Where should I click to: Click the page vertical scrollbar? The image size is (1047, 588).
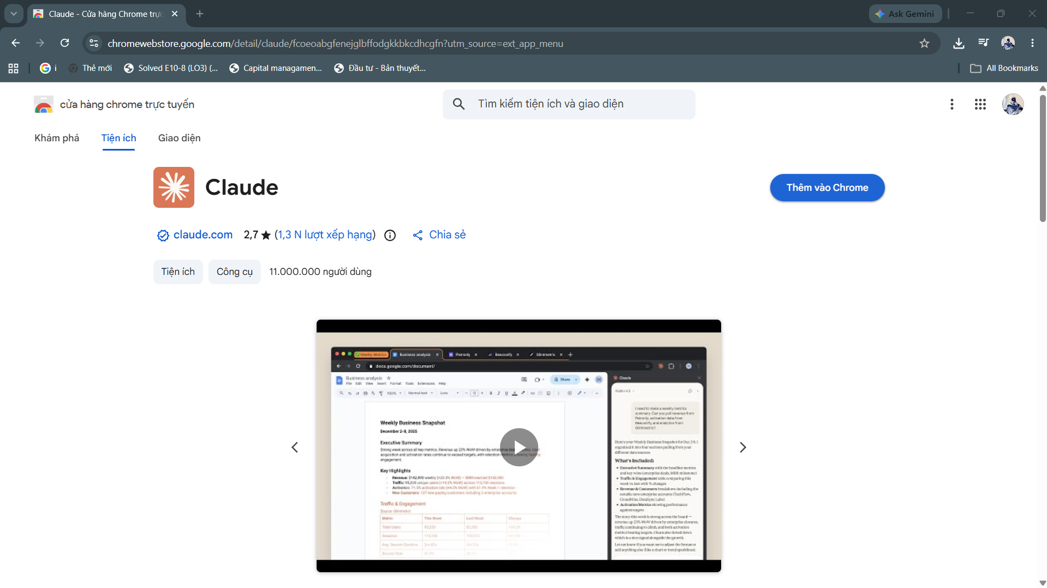point(1043,158)
